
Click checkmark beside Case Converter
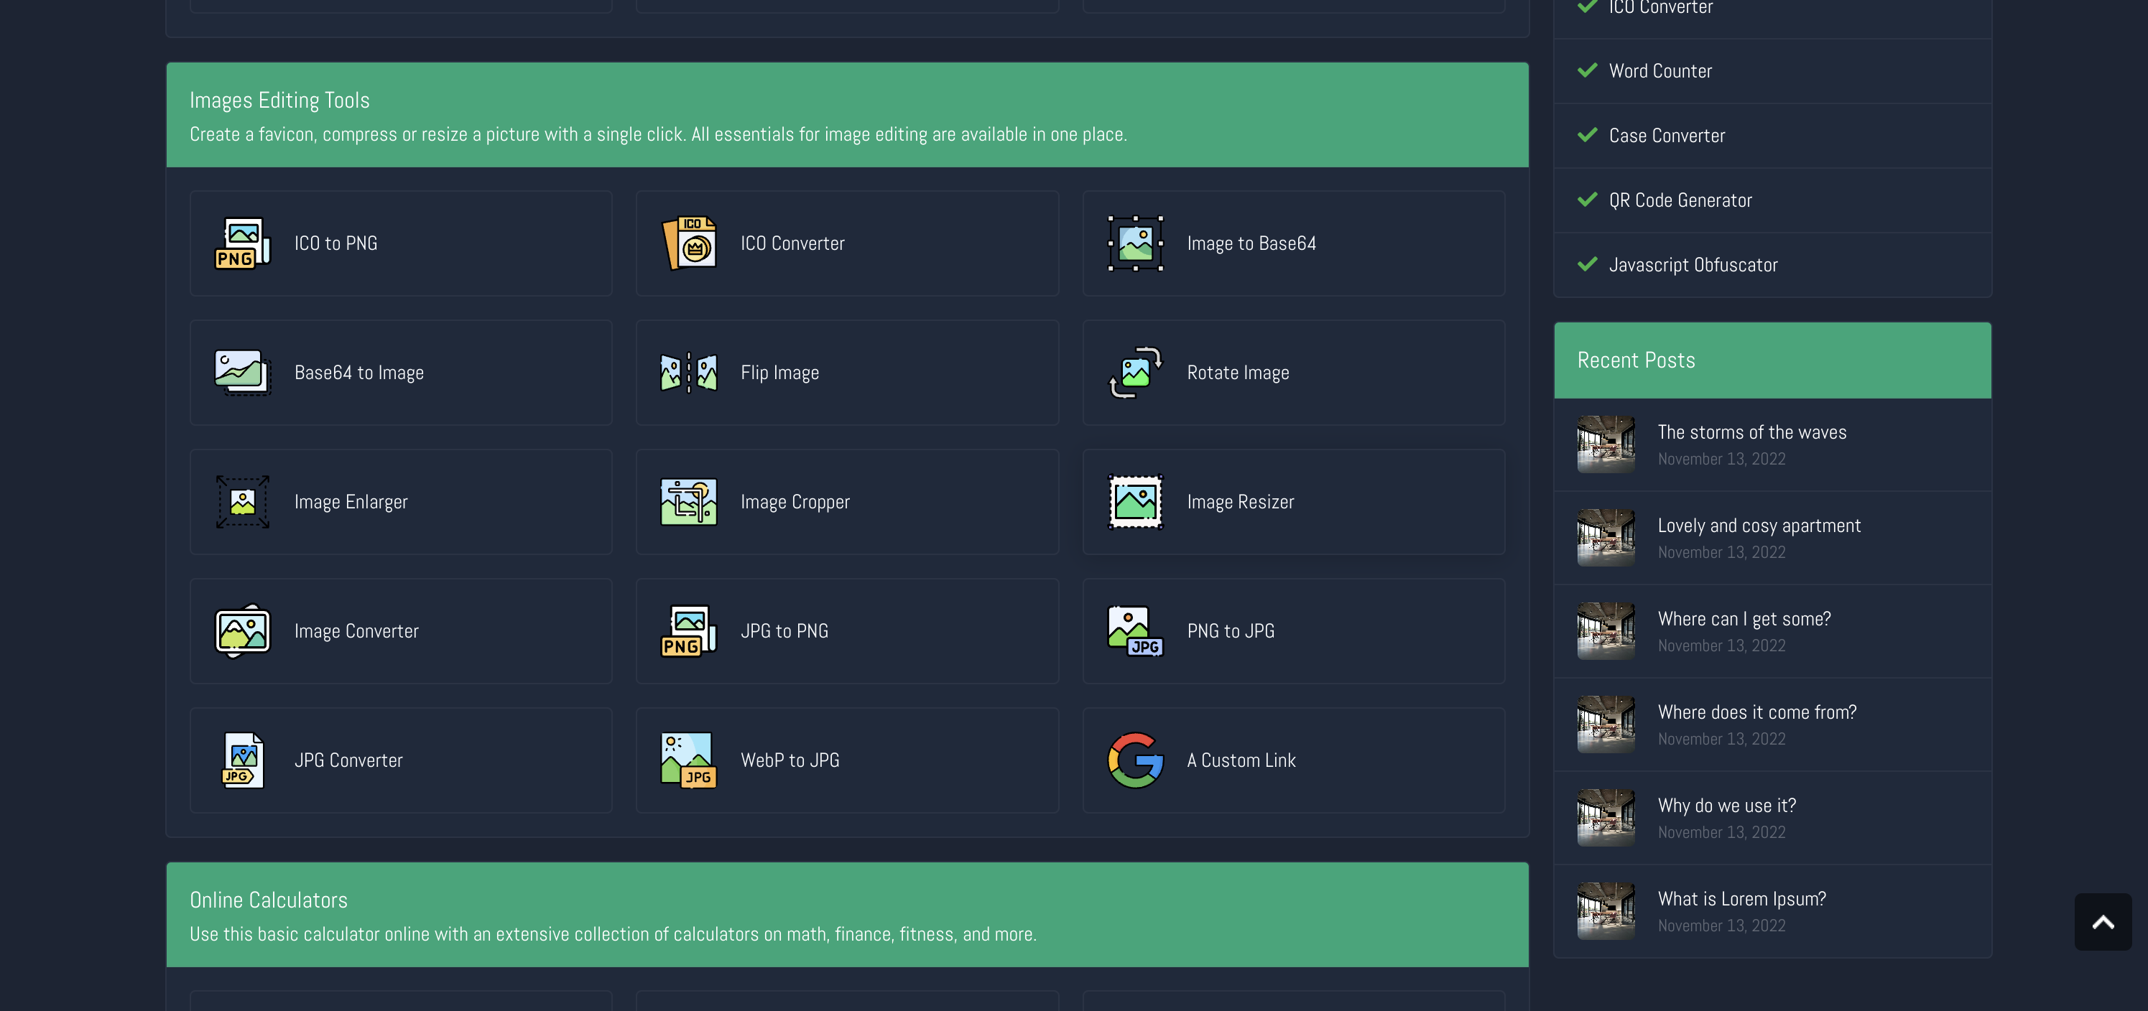coord(1588,135)
